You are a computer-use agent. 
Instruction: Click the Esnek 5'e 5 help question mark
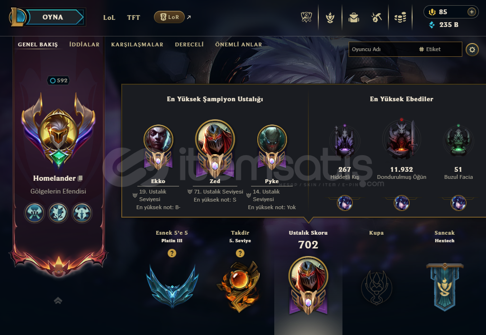pyautogui.click(x=172, y=253)
